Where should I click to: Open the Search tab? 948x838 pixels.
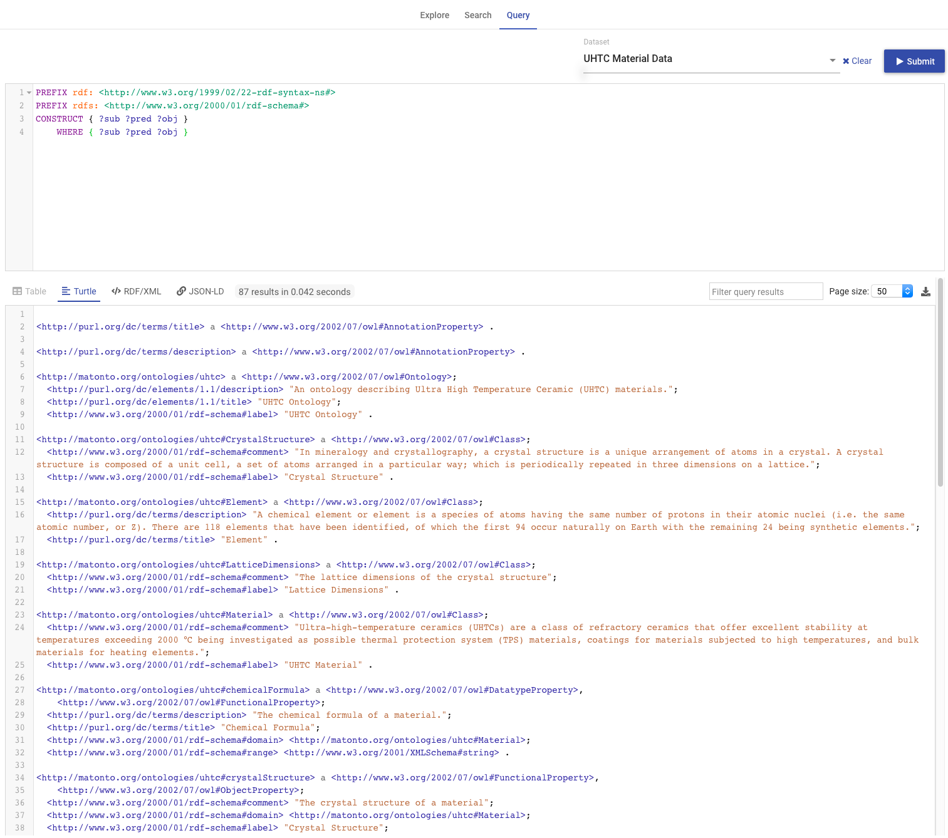[478, 15]
